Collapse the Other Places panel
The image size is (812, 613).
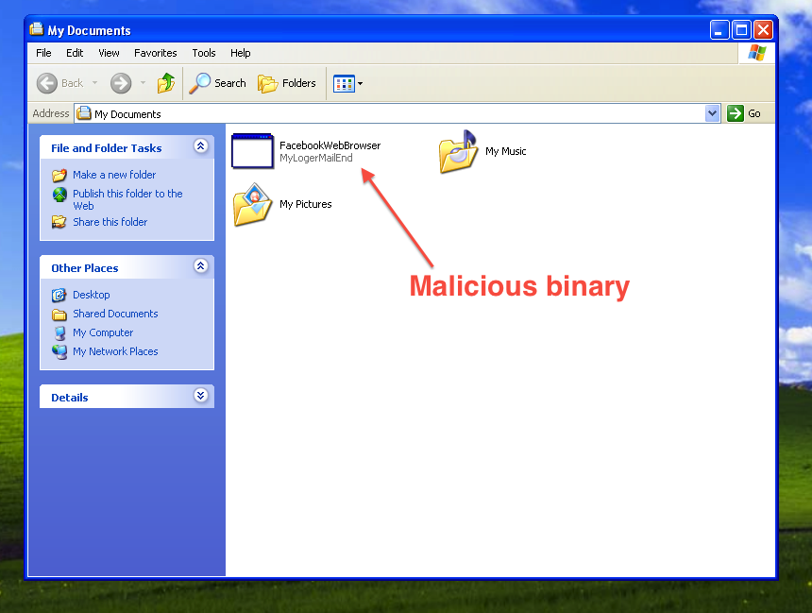(200, 266)
